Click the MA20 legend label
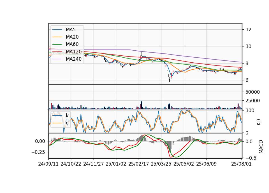 pyautogui.click(x=72, y=37)
